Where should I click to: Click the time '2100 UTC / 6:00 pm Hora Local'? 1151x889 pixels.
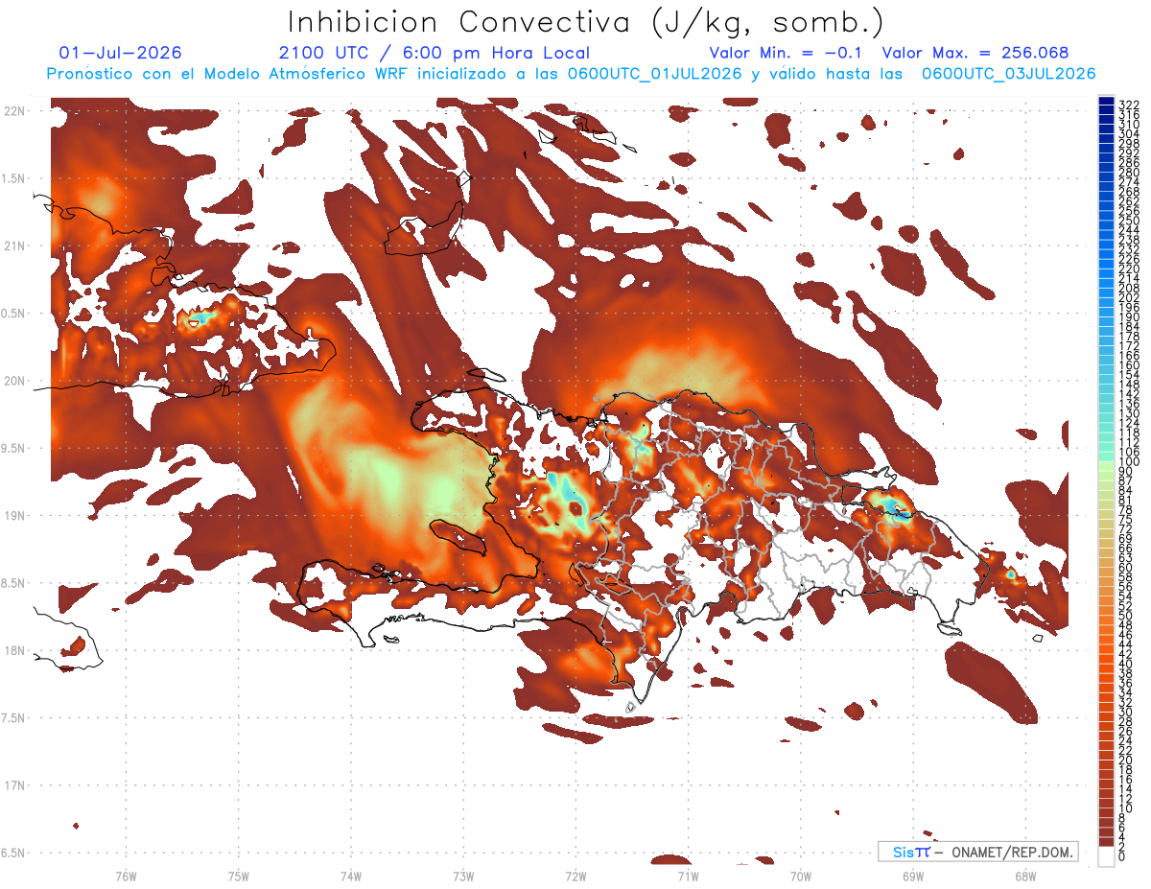435,54
